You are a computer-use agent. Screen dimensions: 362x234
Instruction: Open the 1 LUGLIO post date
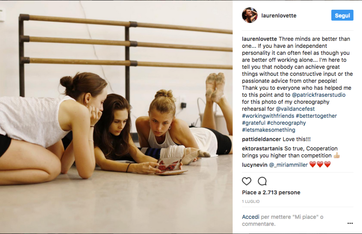coord(251,201)
